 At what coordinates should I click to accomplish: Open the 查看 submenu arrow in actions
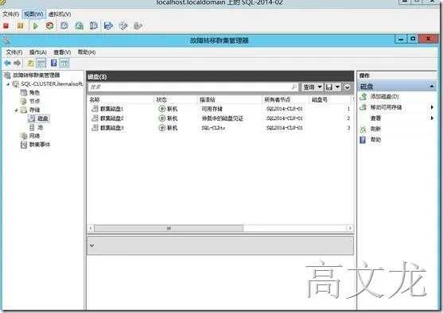click(432, 118)
